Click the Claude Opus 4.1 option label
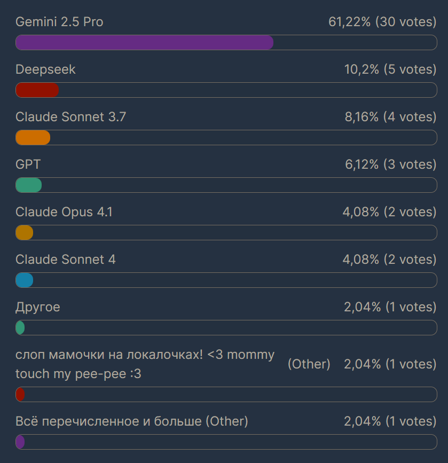The image size is (448, 463). [64, 212]
